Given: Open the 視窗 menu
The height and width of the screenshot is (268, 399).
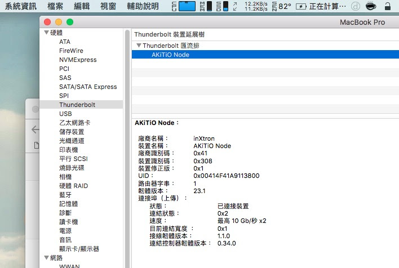Looking at the screenshot, I should pyautogui.click(x=108, y=6).
